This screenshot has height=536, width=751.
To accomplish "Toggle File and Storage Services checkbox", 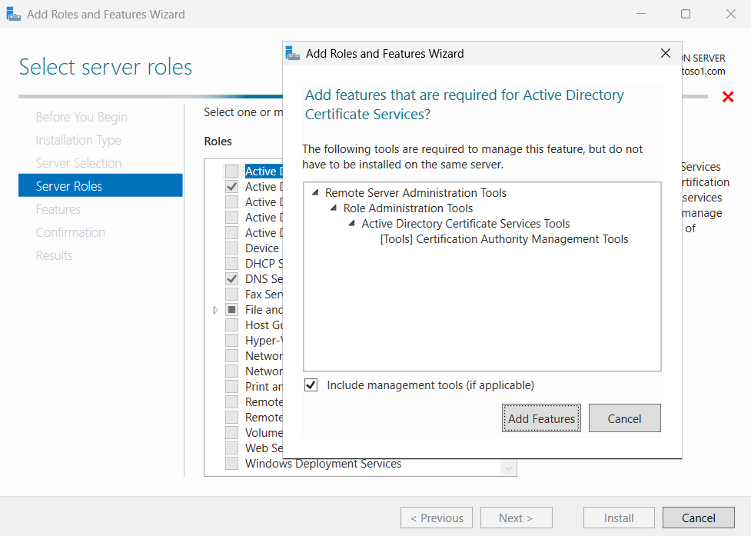I will pos(232,309).
